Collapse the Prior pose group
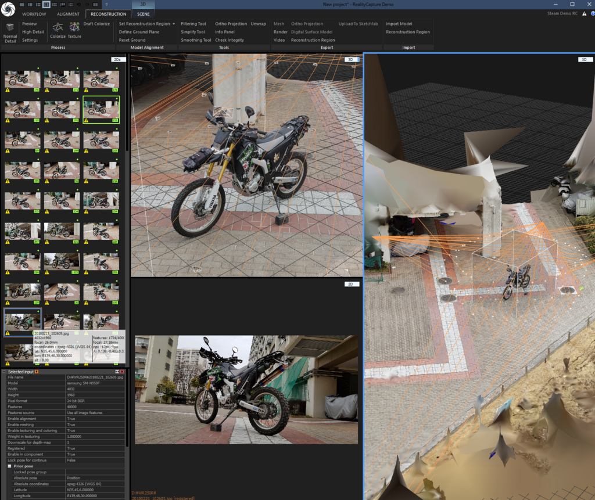595x500 pixels. click(x=9, y=466)
